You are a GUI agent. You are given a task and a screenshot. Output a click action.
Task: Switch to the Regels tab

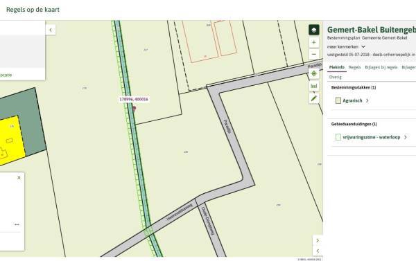pos(354,67)
